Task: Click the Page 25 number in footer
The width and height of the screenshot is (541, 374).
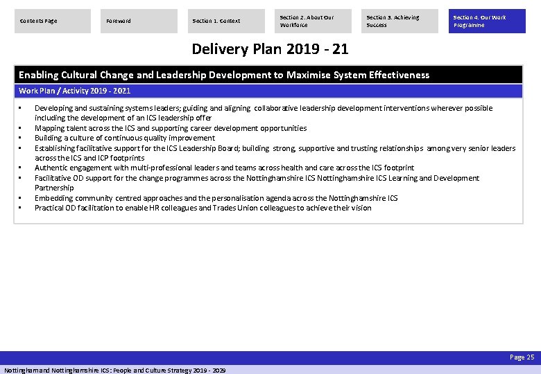Action: pos(522,357)
